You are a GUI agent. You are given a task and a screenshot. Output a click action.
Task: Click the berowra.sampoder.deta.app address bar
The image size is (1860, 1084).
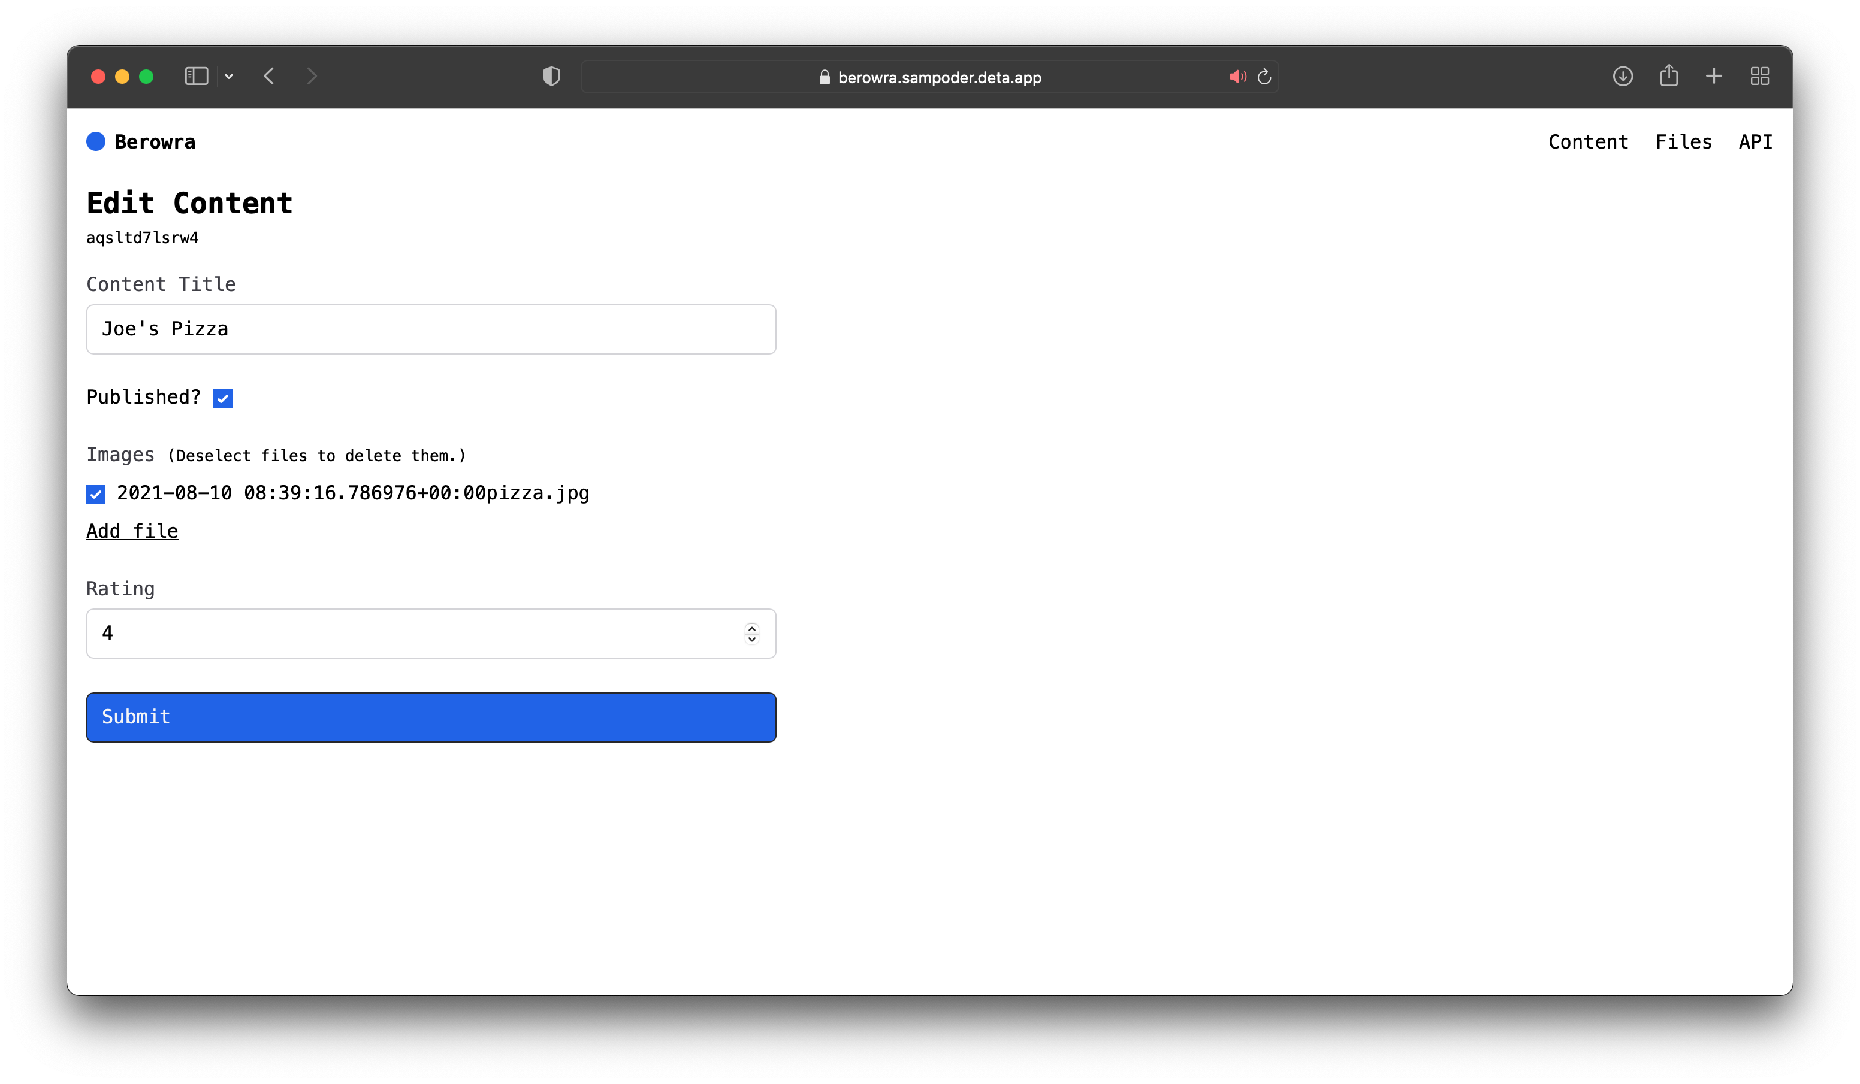pos(930,77)
